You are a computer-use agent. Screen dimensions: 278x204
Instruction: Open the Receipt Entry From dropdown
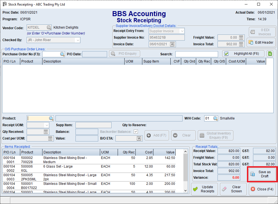(x=182, y=31)
